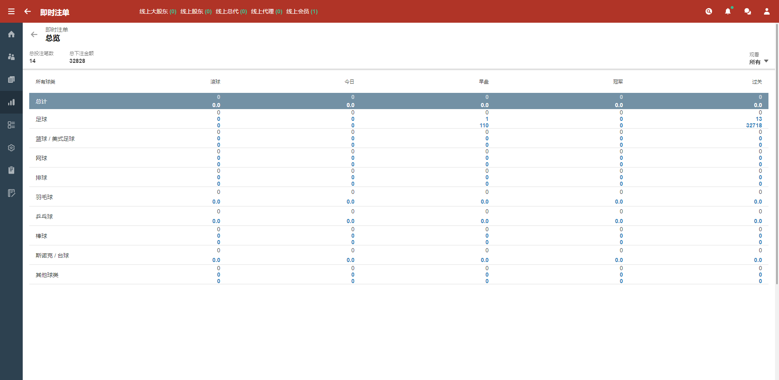Select the members icon in sidebar
Image resolution: width=779 pixels, height=380 pixels.
coord(11,57)
